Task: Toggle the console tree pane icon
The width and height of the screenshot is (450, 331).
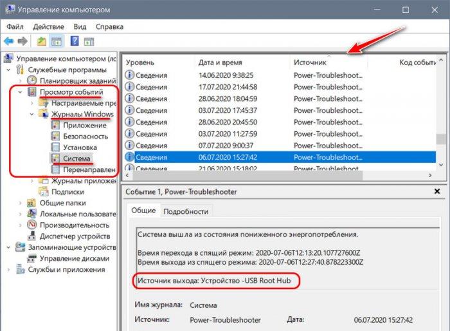Action: (x=57, y=41)
